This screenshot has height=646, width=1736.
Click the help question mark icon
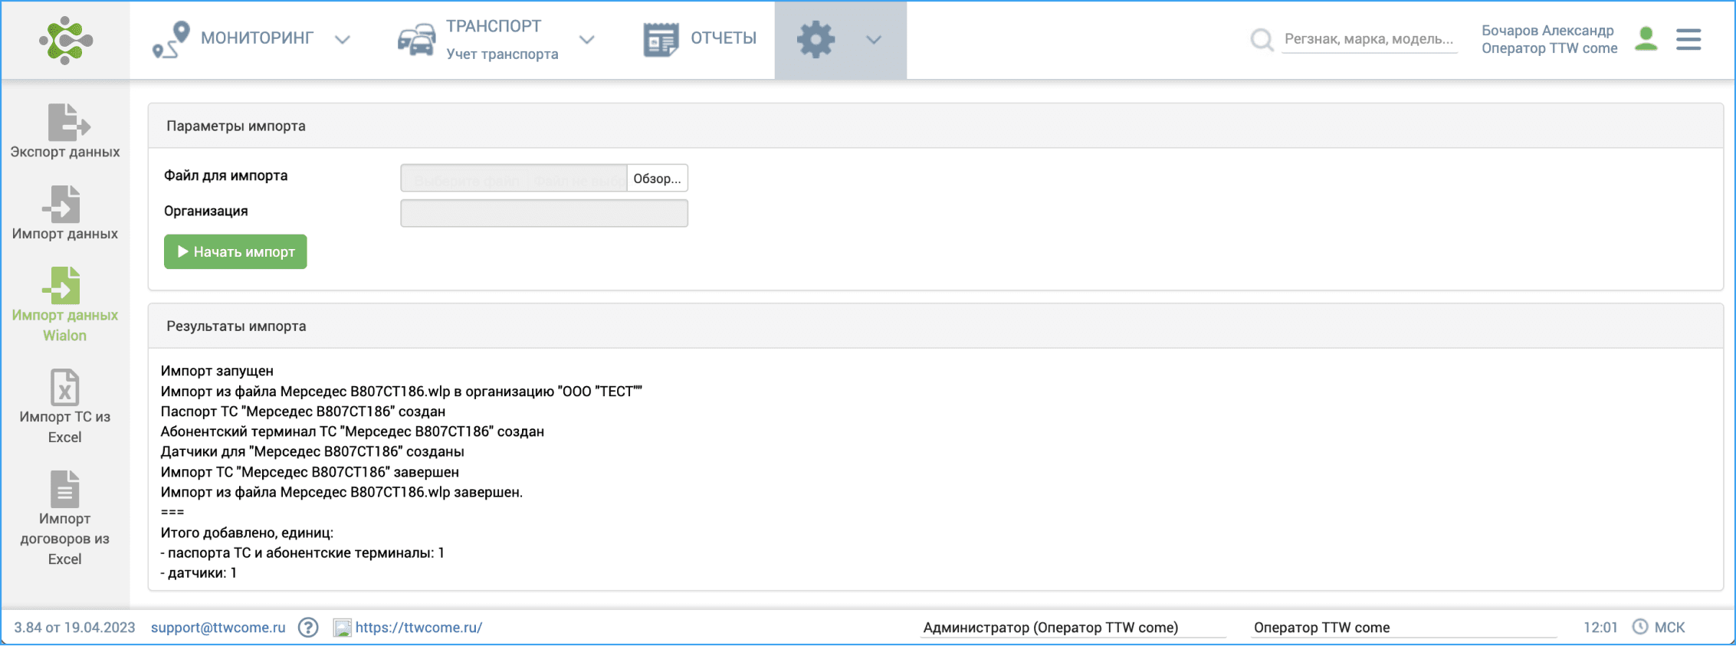308,628
